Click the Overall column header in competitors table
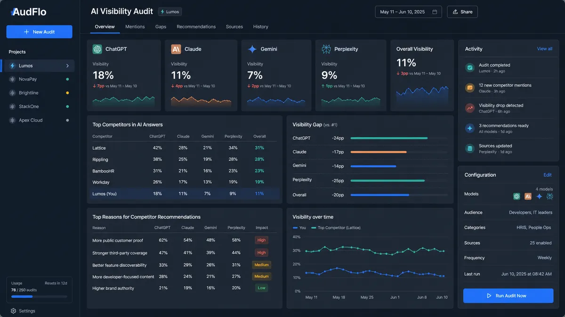The height and width of the screenshot is (317, 565). coord(259,136)
